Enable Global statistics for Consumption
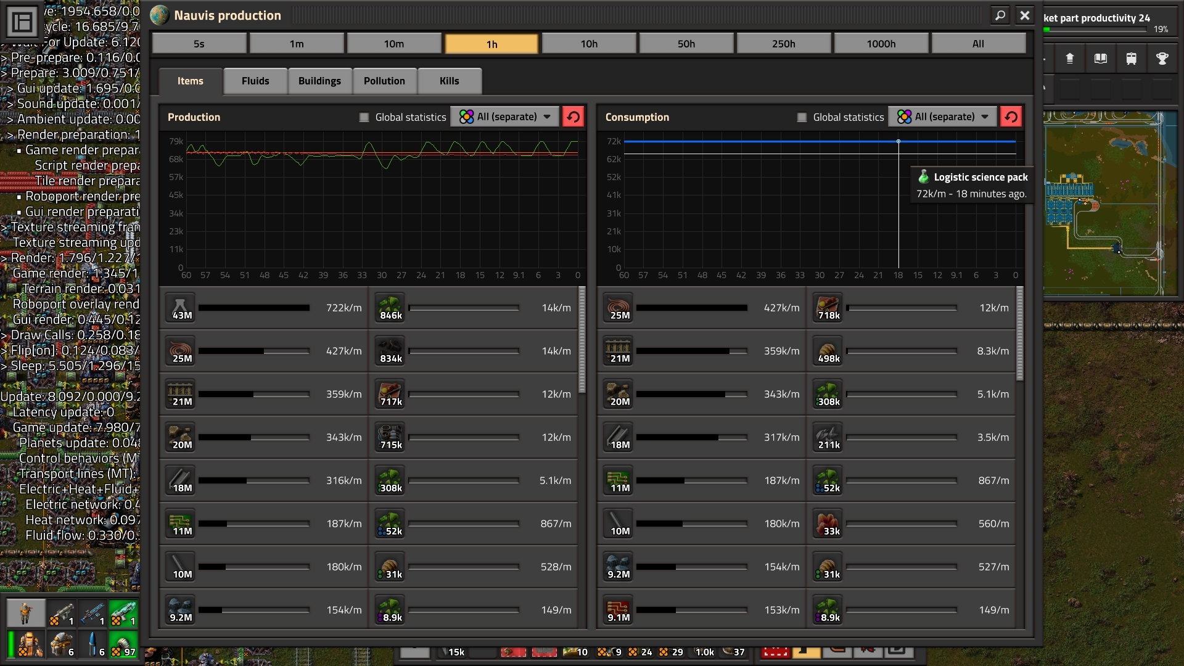1184x666 pixels. coord(802,117)
